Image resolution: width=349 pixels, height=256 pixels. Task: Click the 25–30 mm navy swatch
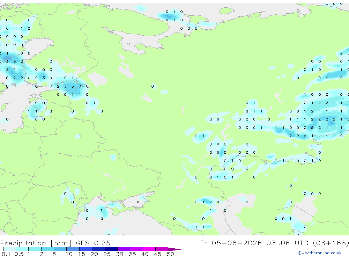click(x=111, y=249)
